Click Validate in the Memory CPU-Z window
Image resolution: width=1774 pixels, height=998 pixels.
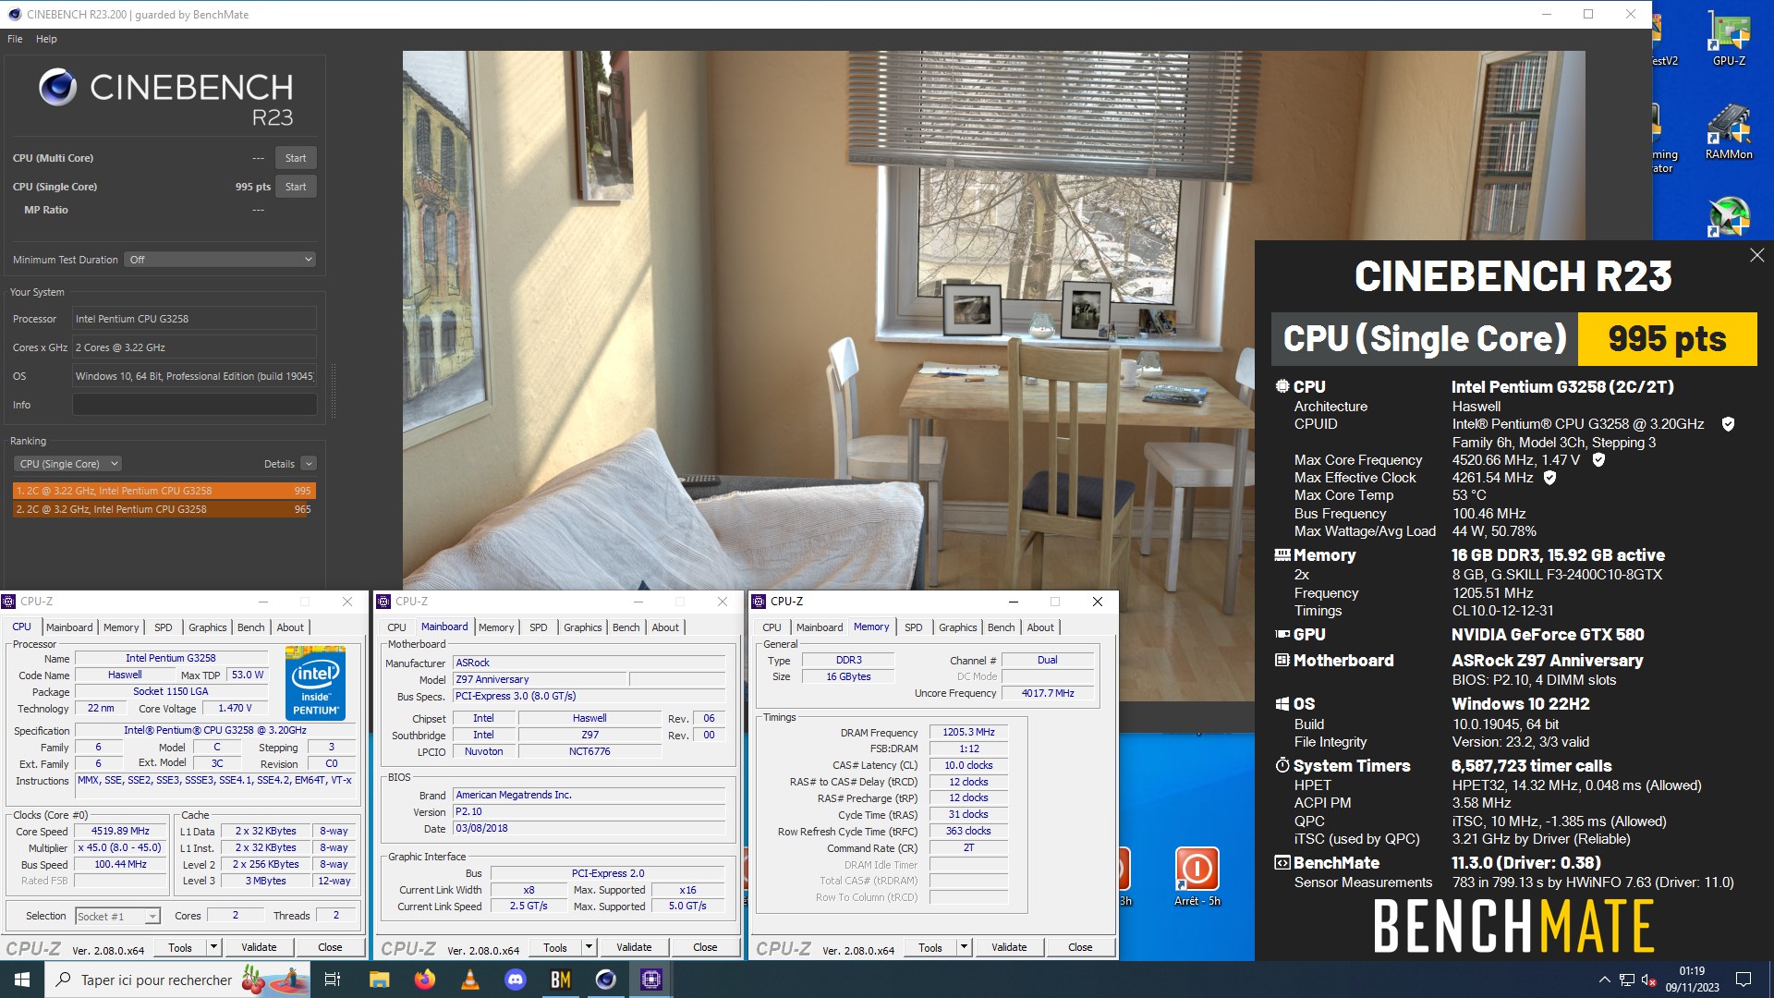coord(1009,947)
